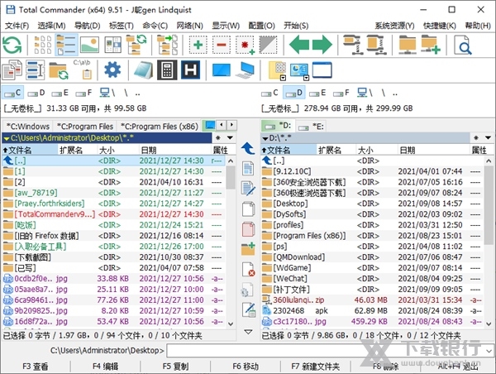Select drive E in right drive bar
The width and height of the screenshot is (496, 374).
pos(317,93)
